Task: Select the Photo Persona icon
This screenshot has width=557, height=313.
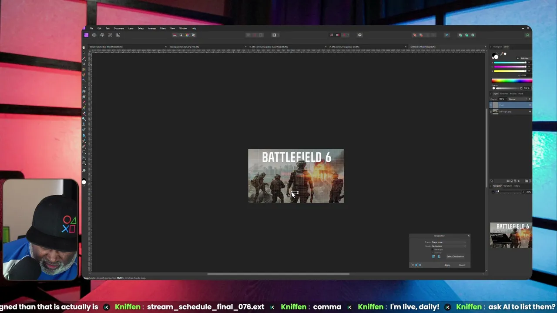Action: 86,35
